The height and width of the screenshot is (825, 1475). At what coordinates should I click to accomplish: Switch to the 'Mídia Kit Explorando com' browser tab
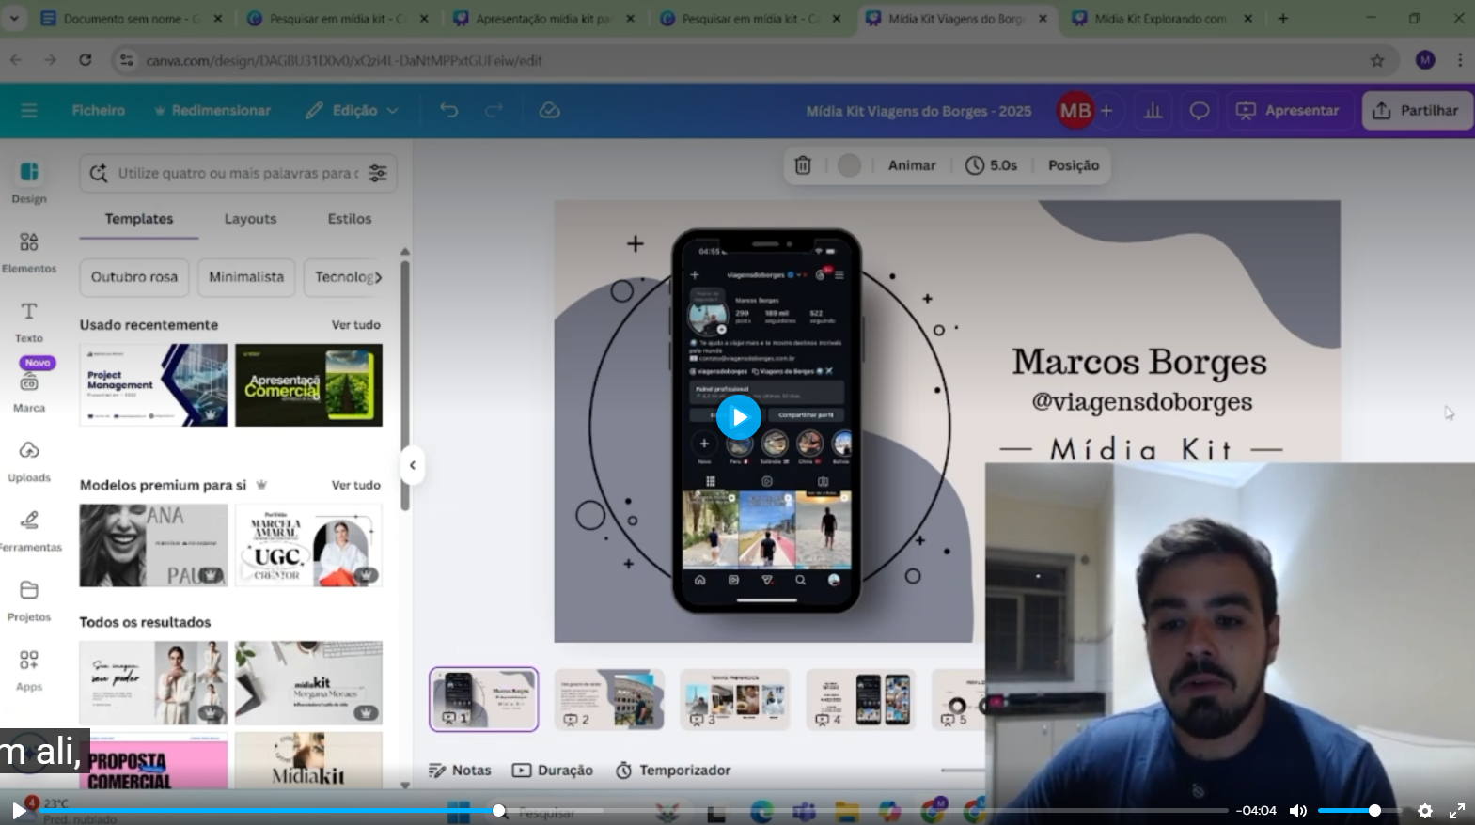coord(1161,19)
